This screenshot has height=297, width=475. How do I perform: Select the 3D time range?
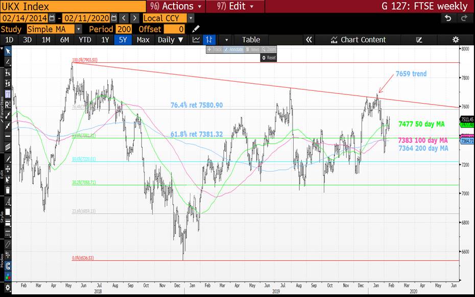coord(27,40)
